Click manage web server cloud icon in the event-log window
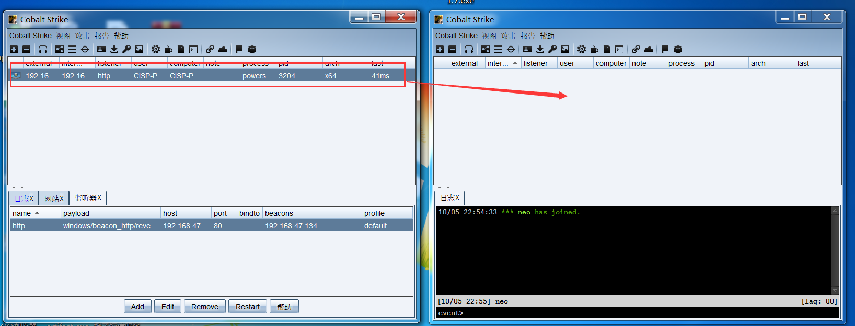The width and height of the screenshot is (855, 326). click(649, 49)
